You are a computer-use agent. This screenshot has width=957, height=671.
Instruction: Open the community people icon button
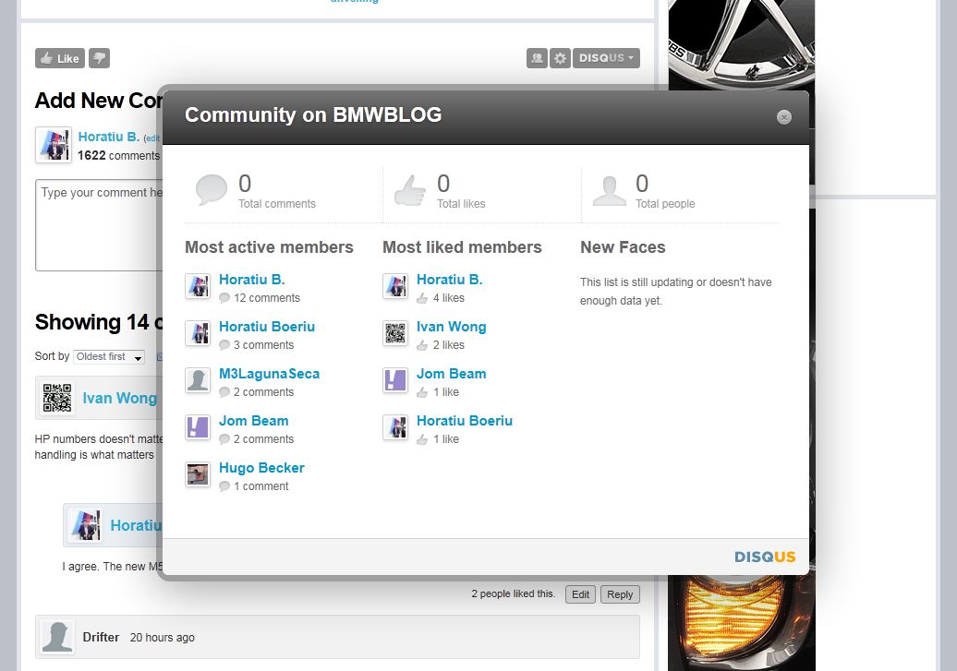[537, 58]
